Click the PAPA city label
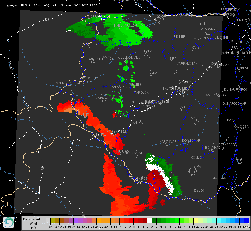Image resolution: width=251 pixels, height=231 pixels. click(148, 51)
